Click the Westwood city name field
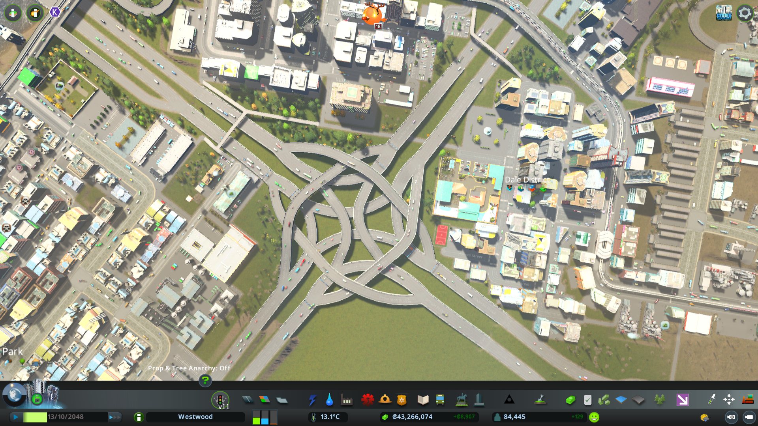 (195, 417)
